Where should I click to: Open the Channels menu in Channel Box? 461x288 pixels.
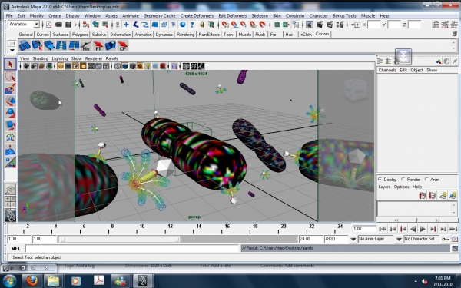click(387, 70)
